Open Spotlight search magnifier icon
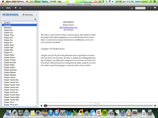The width and height of the screenshot is (158, 118). tap(151, 1)
